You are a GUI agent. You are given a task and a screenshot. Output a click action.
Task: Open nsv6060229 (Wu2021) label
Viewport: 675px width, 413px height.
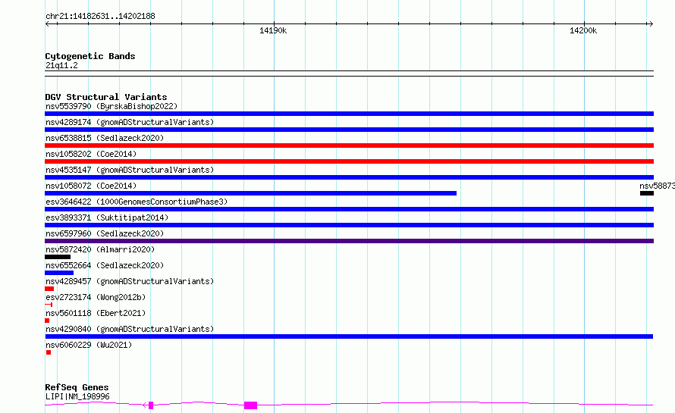pos(89,345)
